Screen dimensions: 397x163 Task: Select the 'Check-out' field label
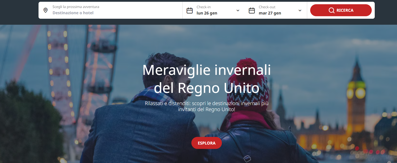267,7
